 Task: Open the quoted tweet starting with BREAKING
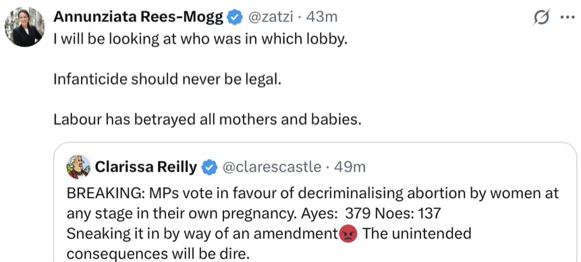[x=315, y=202]
